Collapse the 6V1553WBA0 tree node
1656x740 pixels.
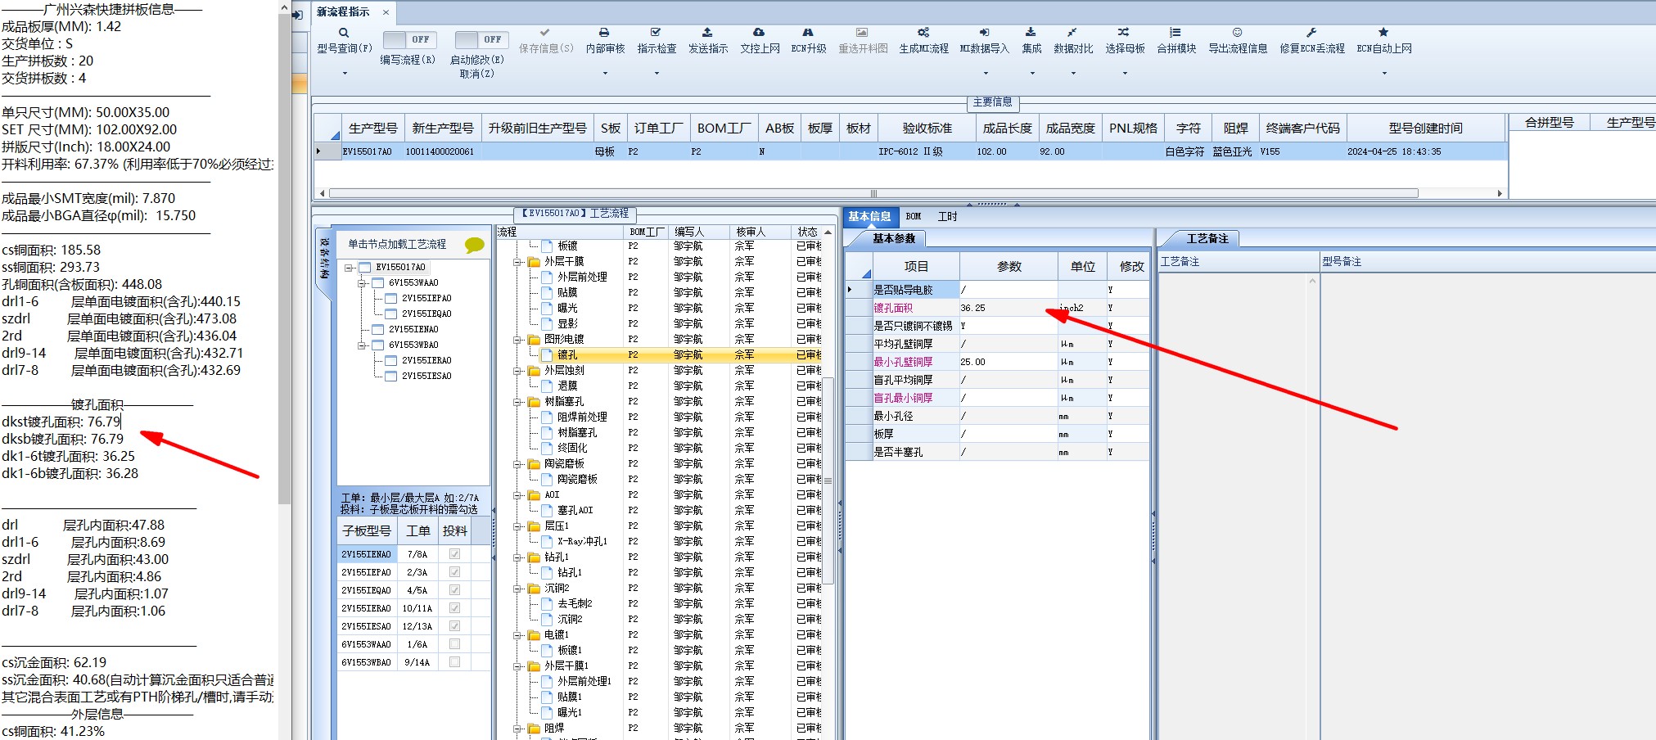[362, 345]
